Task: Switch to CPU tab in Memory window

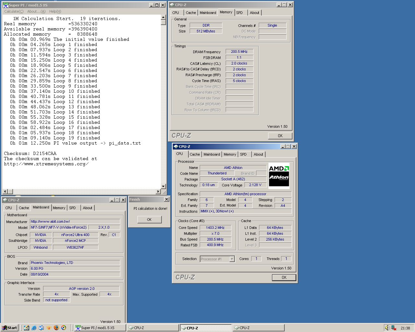Action: click(x=176, y=13)
